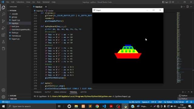Open File Explorer from the taskbar
The image size is (194, 109).
76,106
